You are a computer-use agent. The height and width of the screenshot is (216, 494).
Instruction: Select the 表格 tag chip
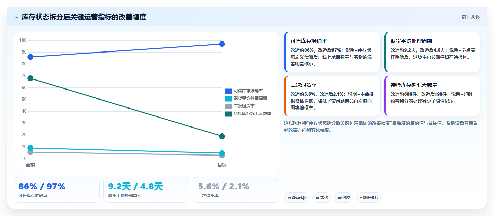[322, 198]
